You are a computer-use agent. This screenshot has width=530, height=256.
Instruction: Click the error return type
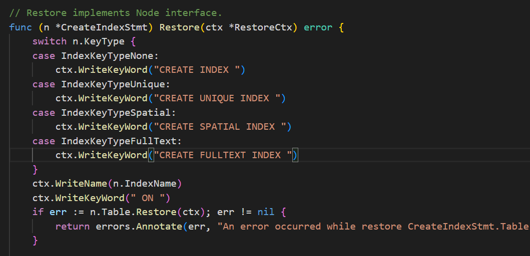point(317,27)
